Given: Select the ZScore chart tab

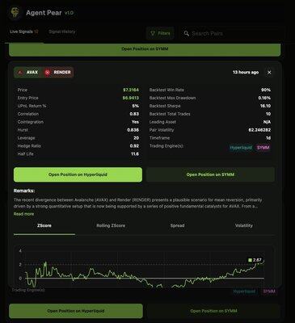Looking at the screenshot, I should pyautogui.click(x=44, y=225).
